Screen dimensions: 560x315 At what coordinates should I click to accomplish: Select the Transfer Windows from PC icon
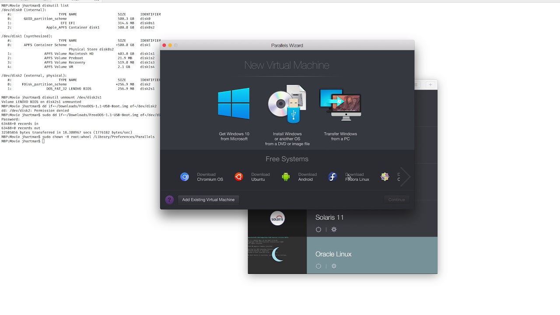(x=340, y=105)
